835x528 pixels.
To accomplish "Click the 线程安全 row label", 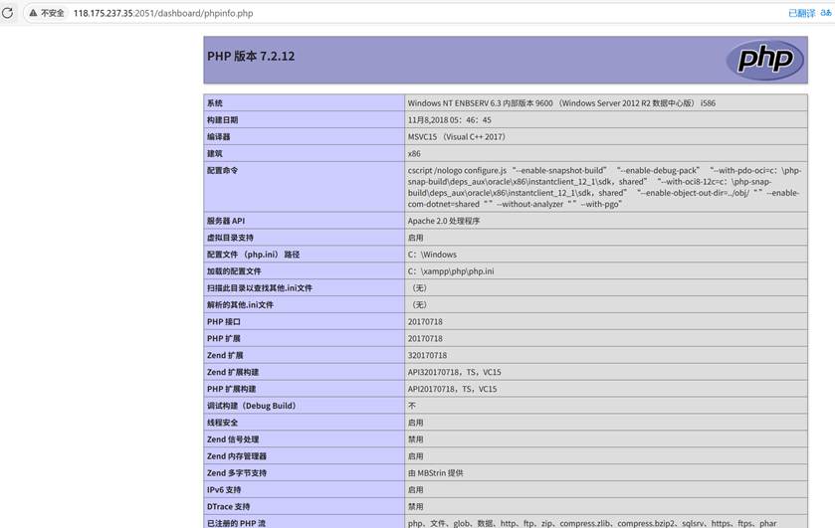I will click(x=223, y=423).
